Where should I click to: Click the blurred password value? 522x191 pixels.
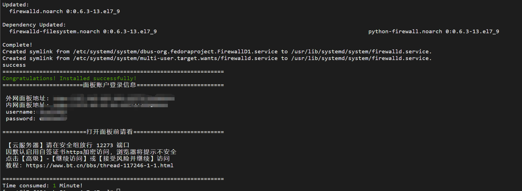53,119
